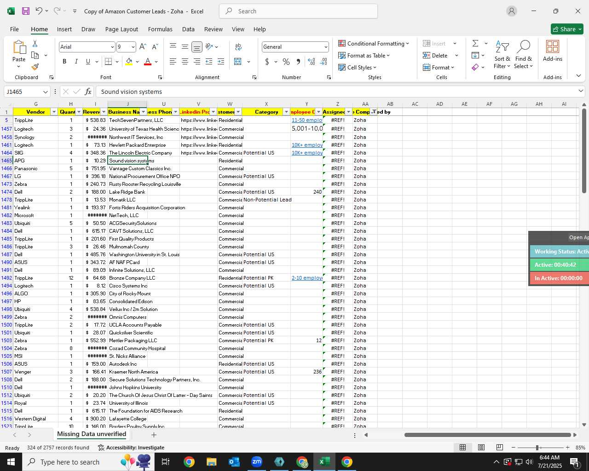This screenshot has width=589, height=471.
Task: Click the Decrease Decimal icon
Action: 323,62
